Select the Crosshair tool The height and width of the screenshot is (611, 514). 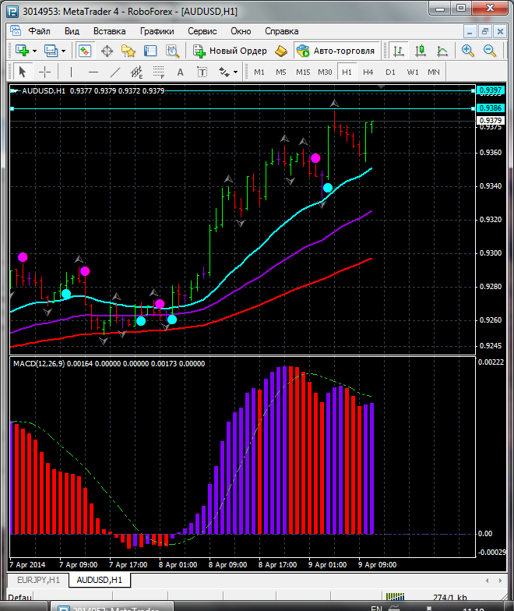click(45, 72)
